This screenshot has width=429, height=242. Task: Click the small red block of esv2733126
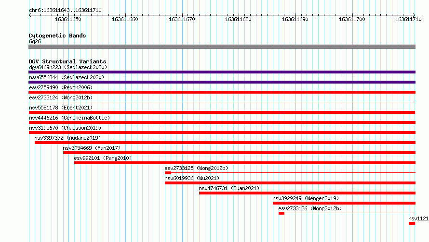pyautogui.click(x=281, y=213)
